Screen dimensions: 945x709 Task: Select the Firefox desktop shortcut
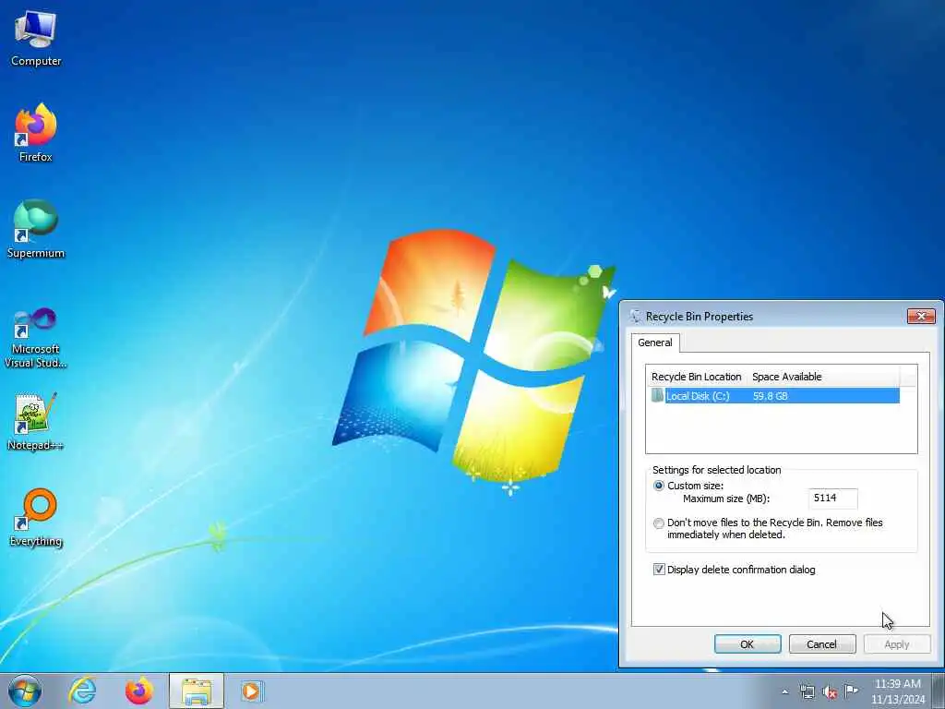[x=36, y=133]
